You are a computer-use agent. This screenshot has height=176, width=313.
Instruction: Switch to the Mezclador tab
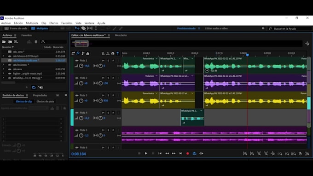click(x=121, y=35)
